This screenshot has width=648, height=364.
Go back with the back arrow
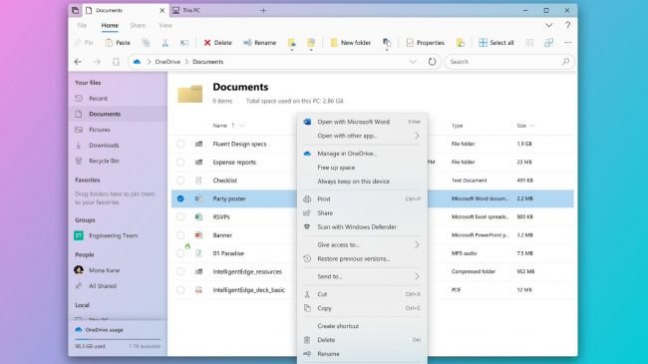78,62
